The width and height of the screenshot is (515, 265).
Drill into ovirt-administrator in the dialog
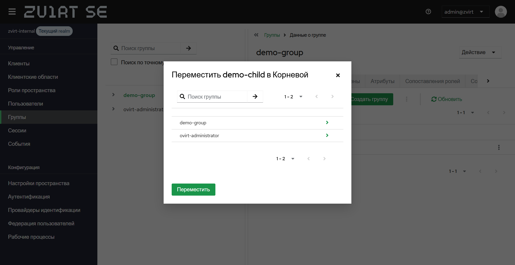point(327,135)
